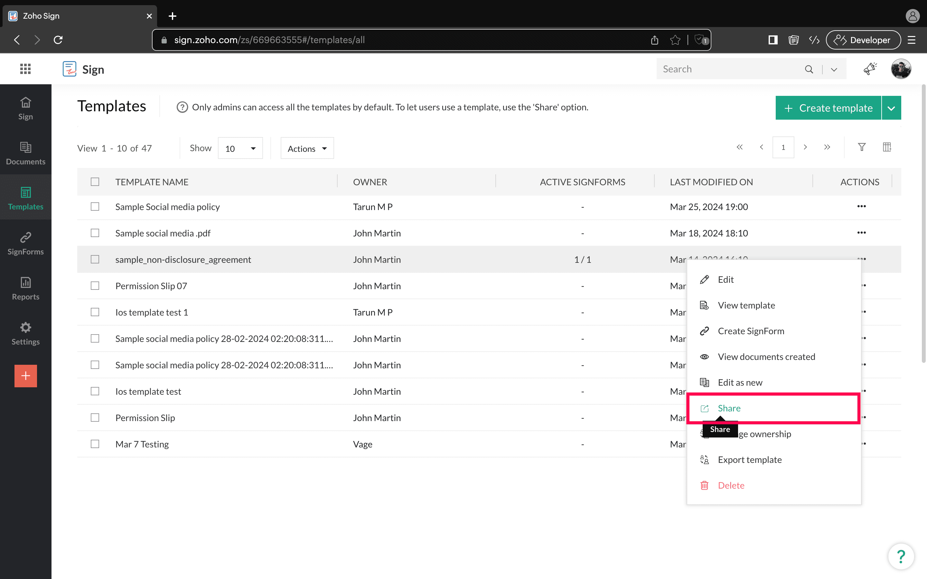Open the apps grid launcher
This screenshot has height=579, width=927.
25,69
